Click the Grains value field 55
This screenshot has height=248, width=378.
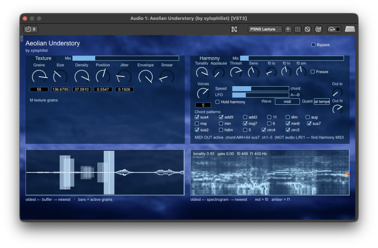pyautogui.click(x=39, y=90)
